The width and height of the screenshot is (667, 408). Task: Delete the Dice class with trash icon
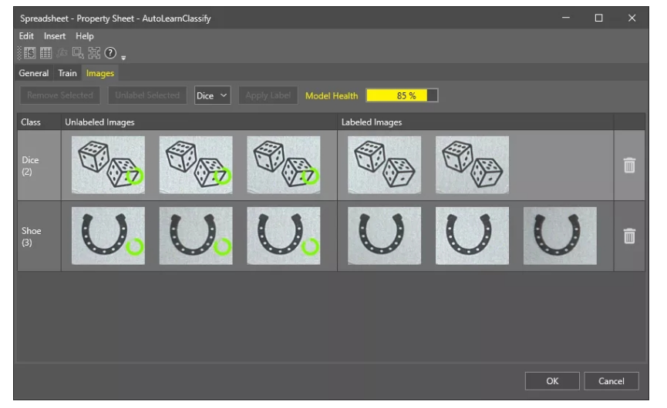(x=629, y=165)
